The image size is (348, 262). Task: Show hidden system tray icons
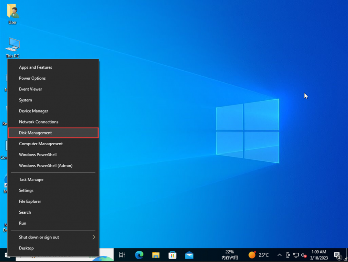tap(279, 255)
